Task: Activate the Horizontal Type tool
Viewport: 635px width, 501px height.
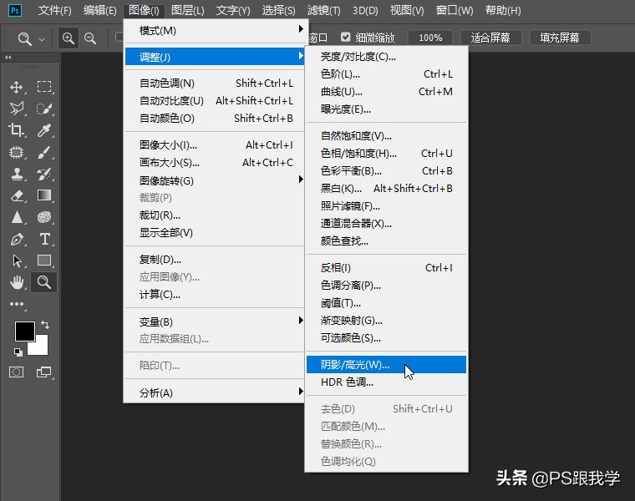Action: (x=44, y=239)
